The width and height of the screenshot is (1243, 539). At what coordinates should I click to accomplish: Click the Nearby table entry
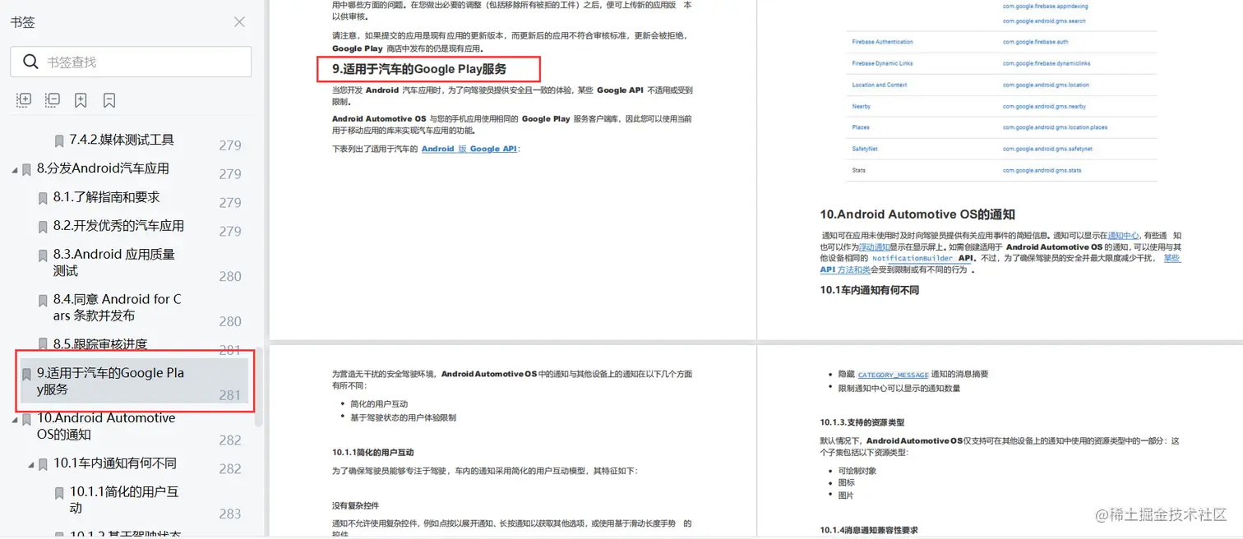(x=861, y=106)
